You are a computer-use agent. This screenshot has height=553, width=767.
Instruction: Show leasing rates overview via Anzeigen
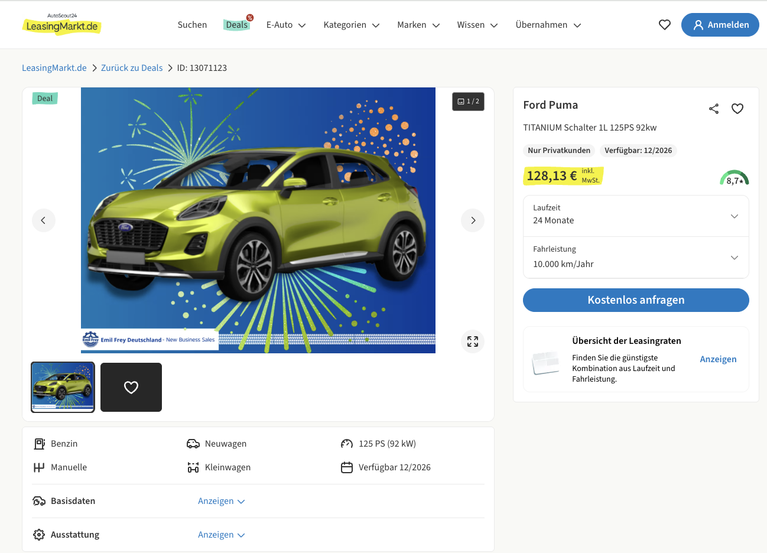pos(718,359)
